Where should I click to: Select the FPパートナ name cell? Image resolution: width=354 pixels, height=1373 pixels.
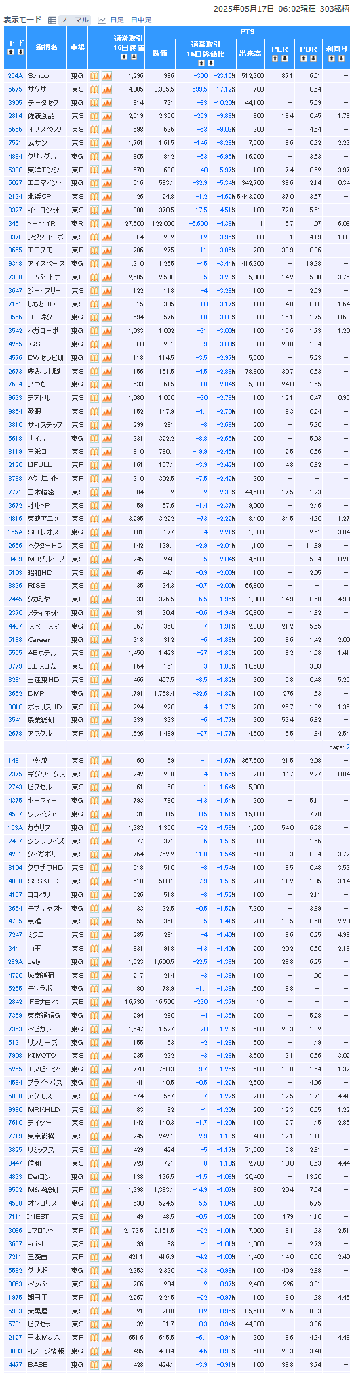[47, 277]
